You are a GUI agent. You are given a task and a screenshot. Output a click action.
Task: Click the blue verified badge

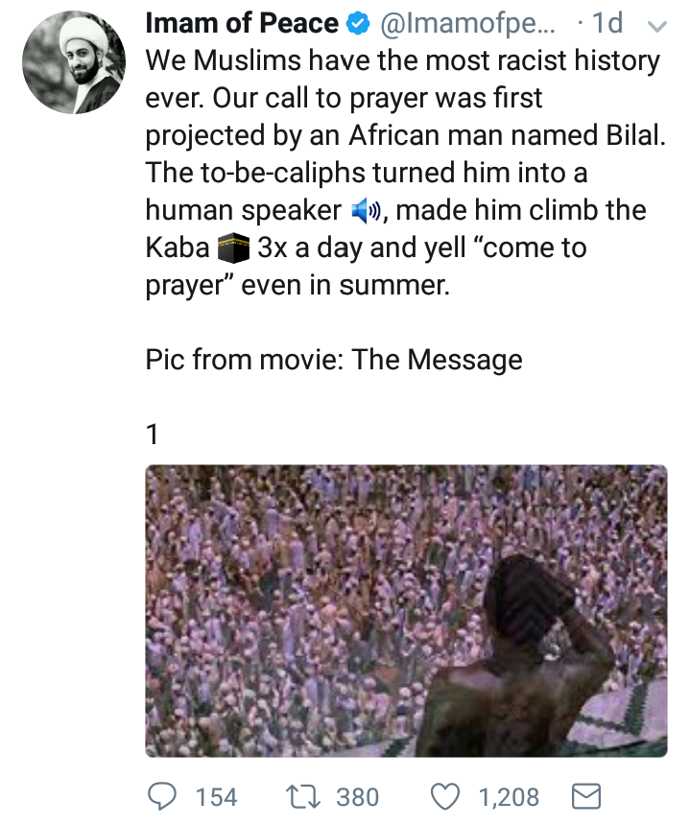point(358,25)
